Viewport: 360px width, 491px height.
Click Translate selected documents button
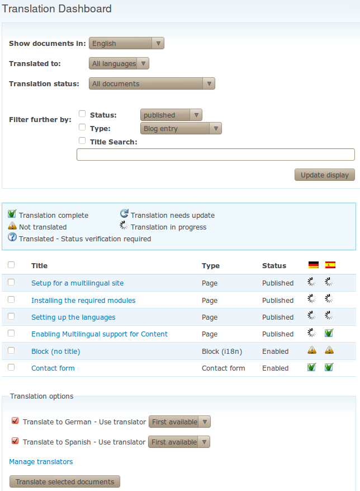[65, 481]
